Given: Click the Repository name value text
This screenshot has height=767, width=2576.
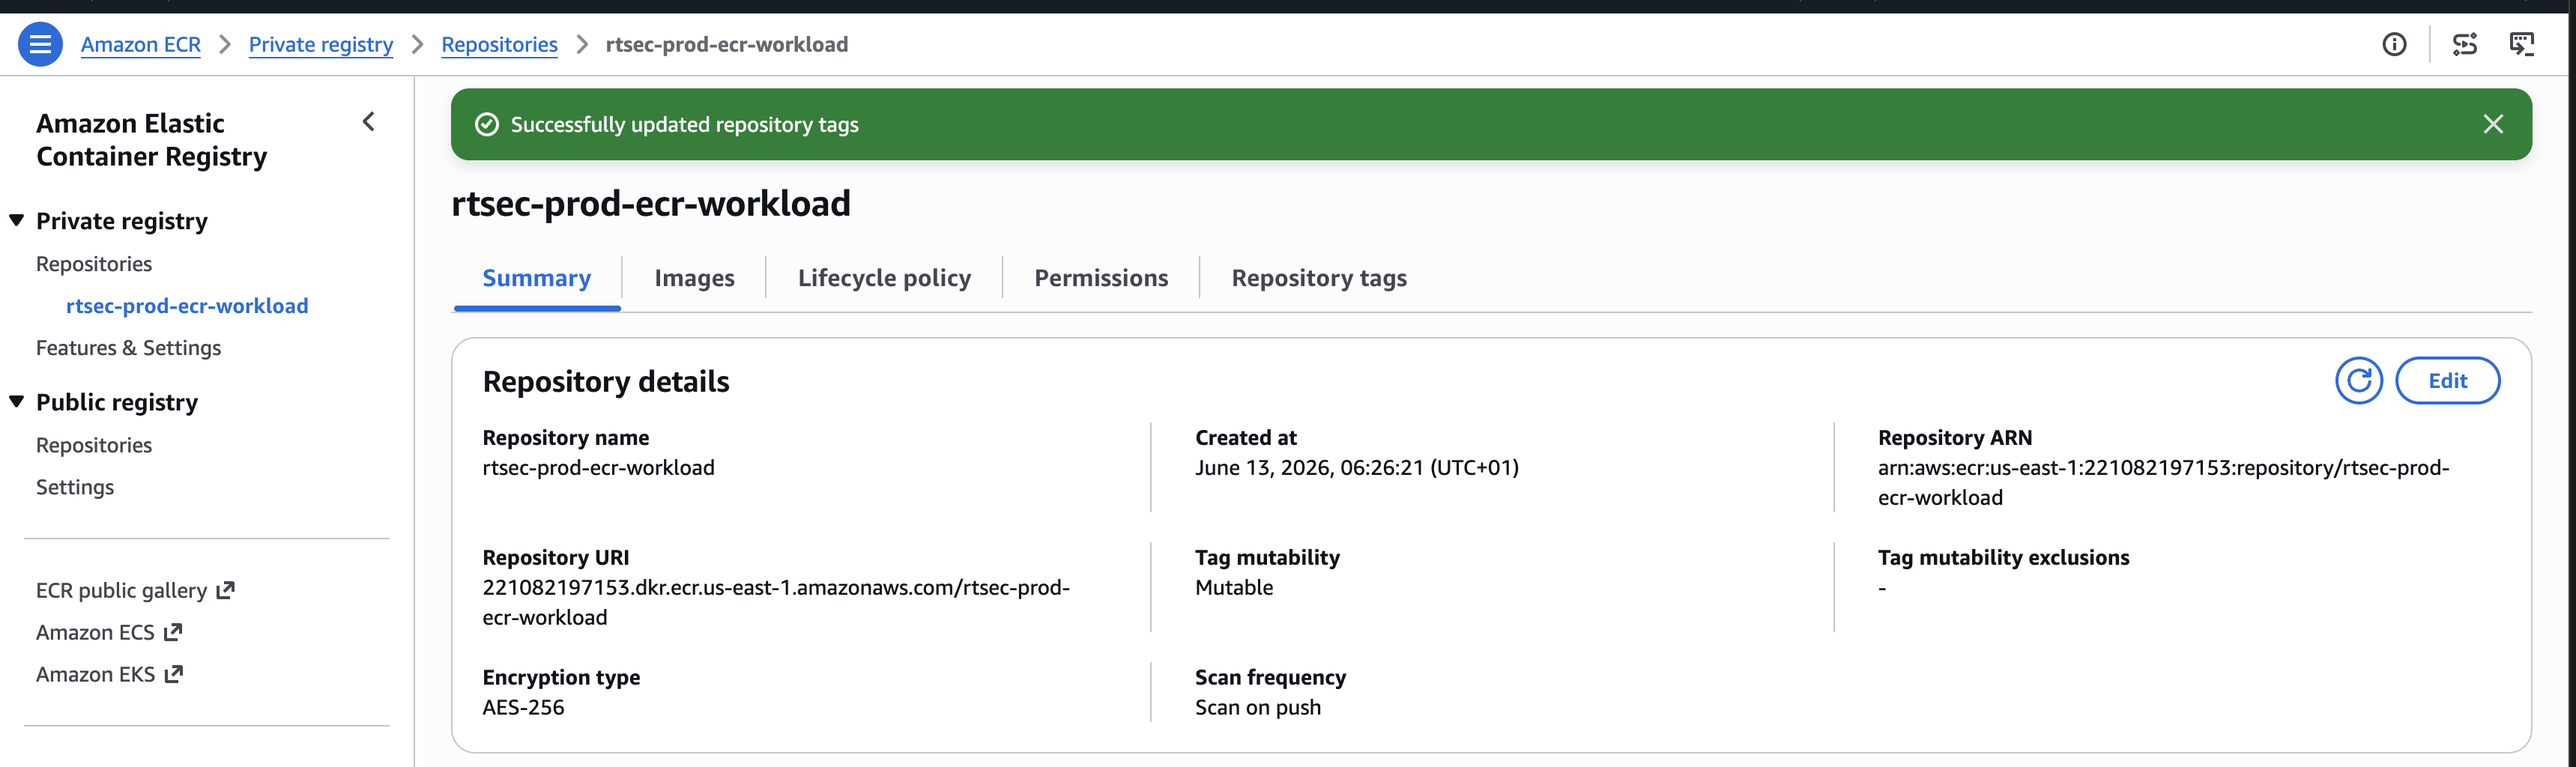Looking at the screenshot, I should [x=598, y=467].
